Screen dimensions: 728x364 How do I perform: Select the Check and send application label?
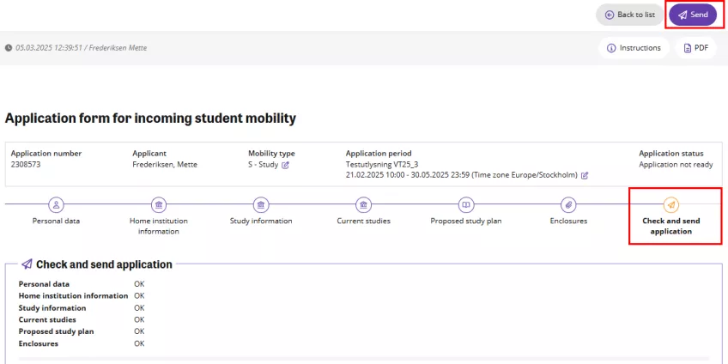coord(670,226)
